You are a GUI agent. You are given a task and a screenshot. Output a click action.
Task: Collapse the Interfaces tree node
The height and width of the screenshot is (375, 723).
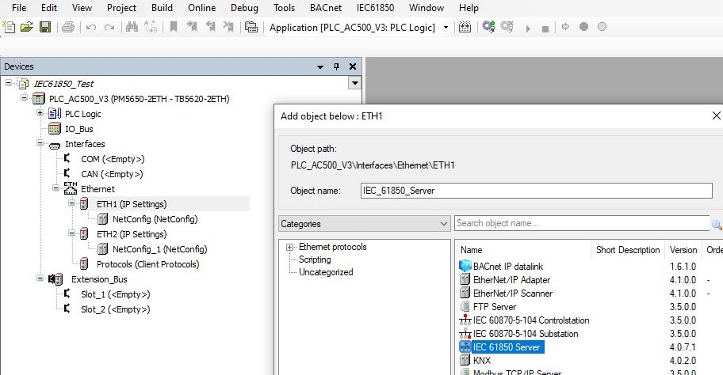point(40,144)
